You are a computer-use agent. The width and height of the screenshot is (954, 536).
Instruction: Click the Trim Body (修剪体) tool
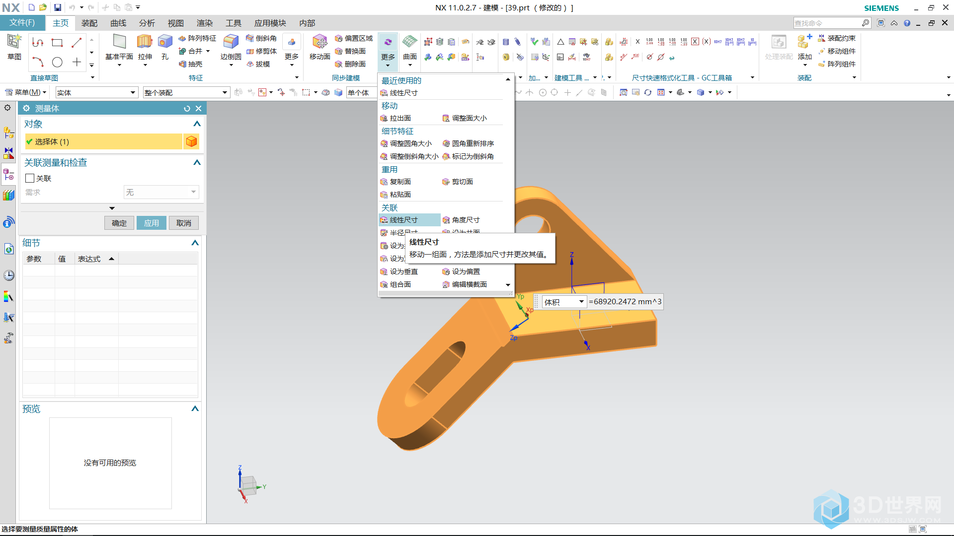tap(261, 51)
